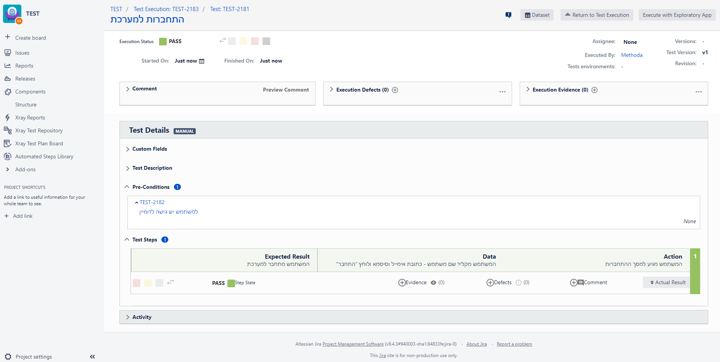Open Structure in the sidebar
720x362 pixels.
pos(26,105)
